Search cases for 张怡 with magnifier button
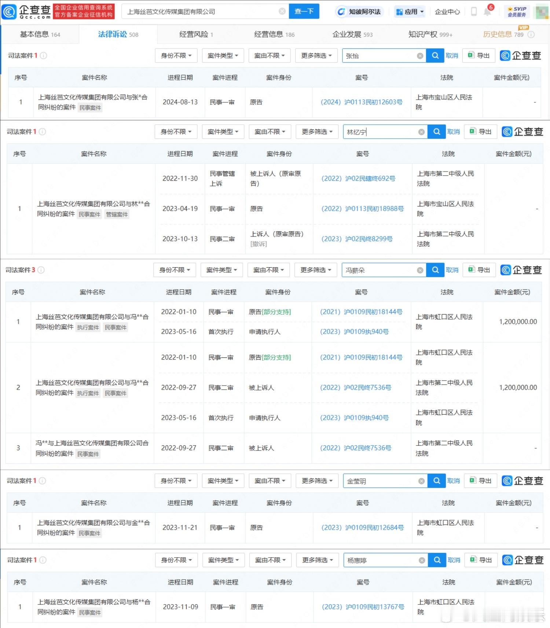This screenshot has width=550, height=628. (x=435, y=55)
